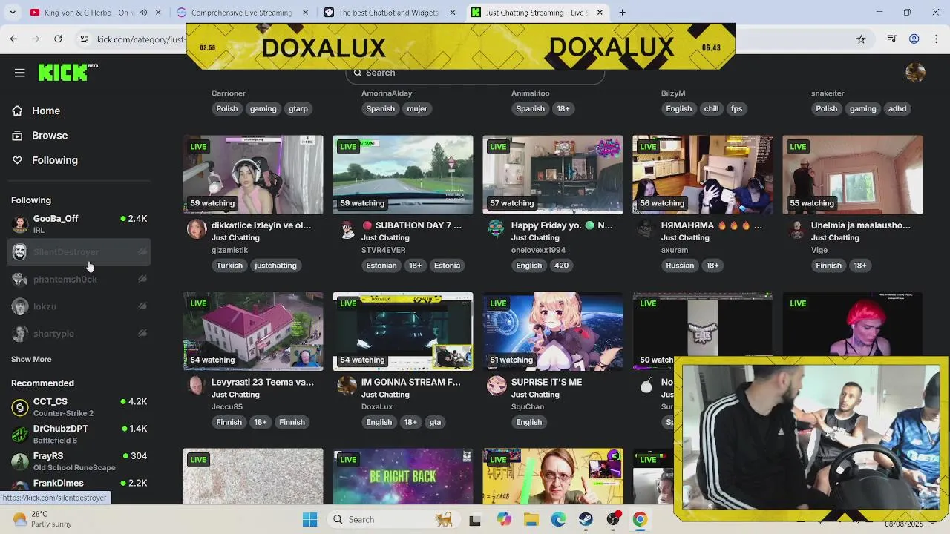Expand Show More followed channels

(x=31, y=359)
